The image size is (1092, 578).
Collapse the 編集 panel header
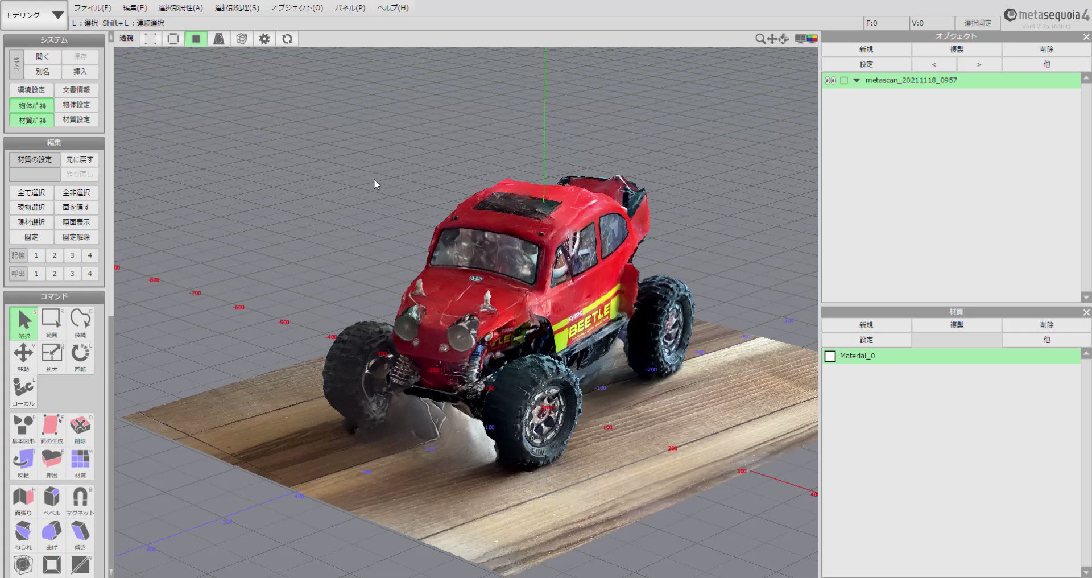(x=54, y=142)
